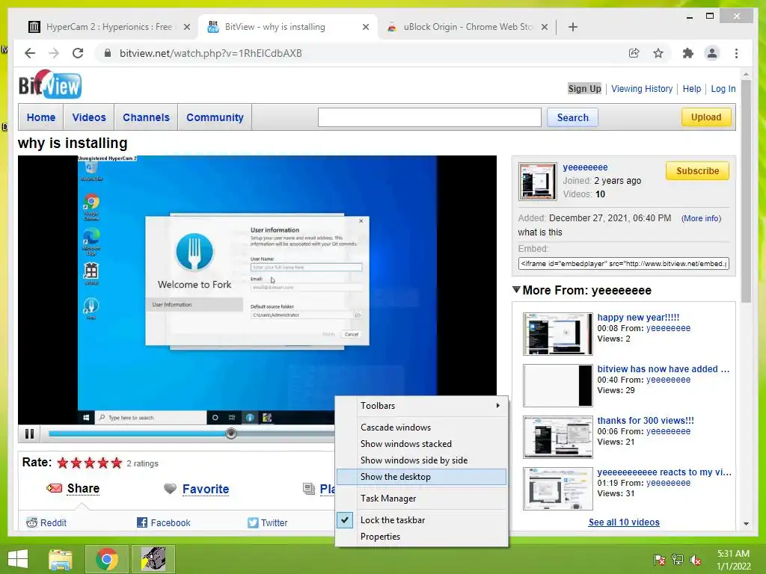Click the Chrome taskbar icon

tap(106, 559)
